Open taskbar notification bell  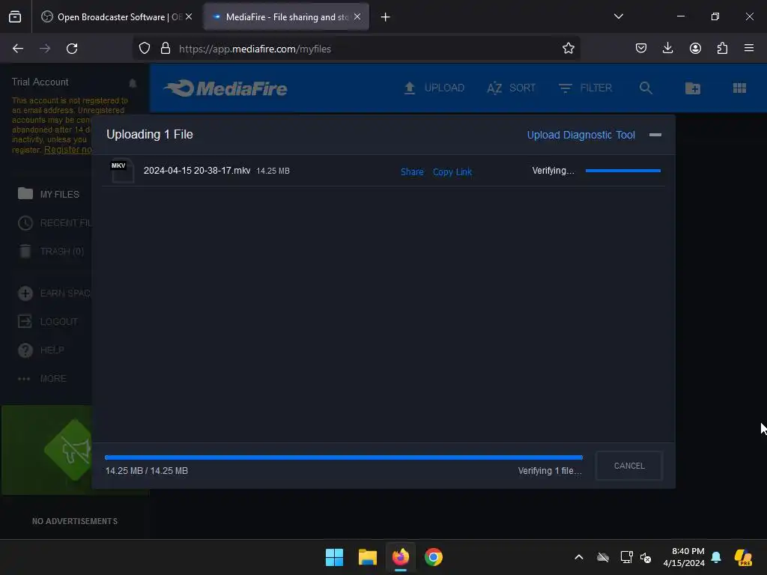(x=716, y=557)
